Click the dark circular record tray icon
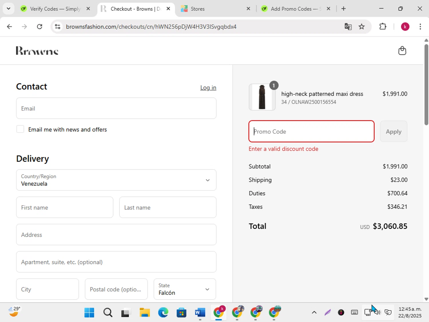This screenshot has height=322, width=429. [341, 312]
